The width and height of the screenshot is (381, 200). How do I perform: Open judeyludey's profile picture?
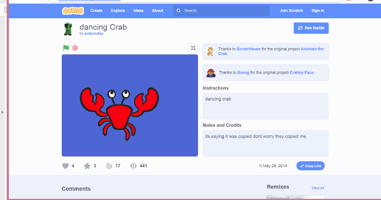click(x=69, y=29)
